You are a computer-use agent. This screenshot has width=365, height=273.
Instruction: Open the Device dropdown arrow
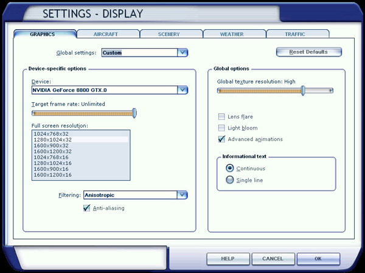(182, 90)
